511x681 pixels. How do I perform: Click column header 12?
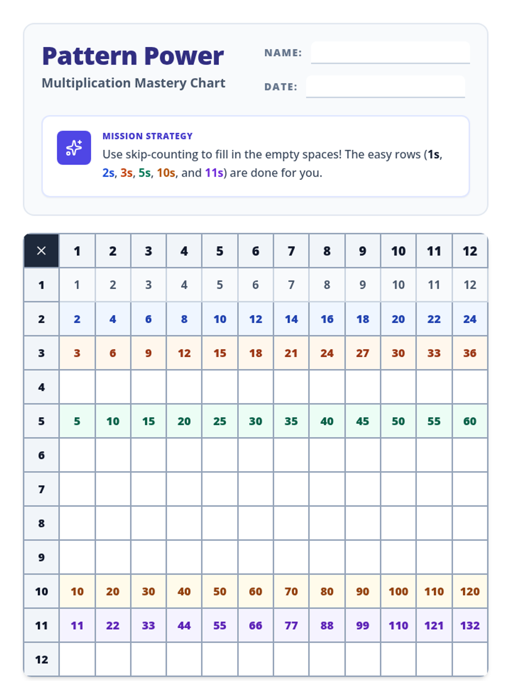click(x=470, y=251)
